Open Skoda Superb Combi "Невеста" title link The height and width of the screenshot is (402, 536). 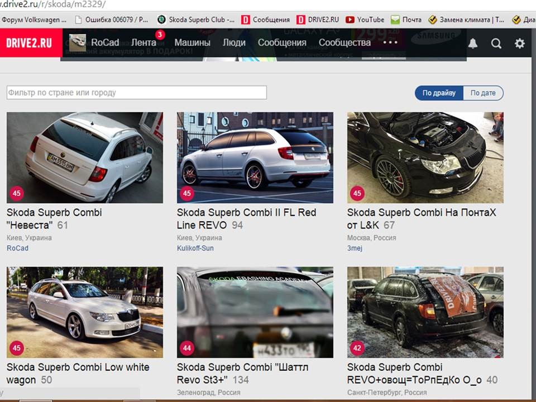pos(54,219)
